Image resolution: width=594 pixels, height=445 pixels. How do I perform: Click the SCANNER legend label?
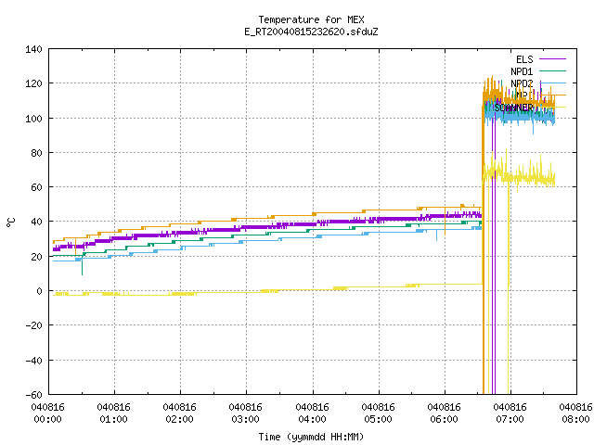(x=513, y=108)
